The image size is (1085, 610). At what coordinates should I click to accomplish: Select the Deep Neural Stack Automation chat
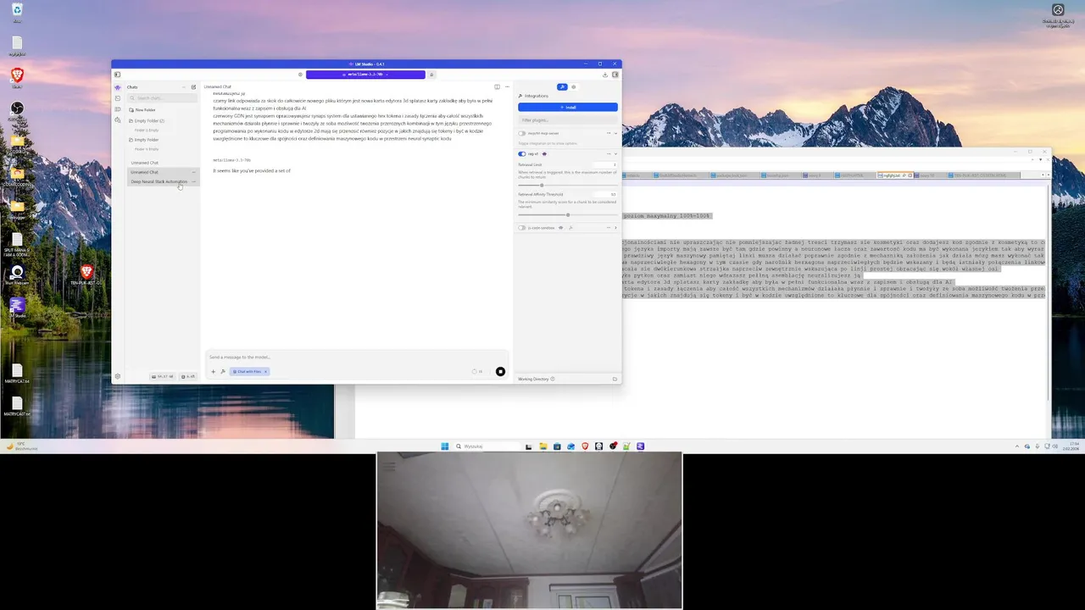[x=159, y=181]
